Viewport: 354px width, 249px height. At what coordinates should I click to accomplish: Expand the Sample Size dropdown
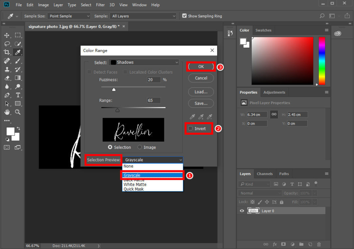[69, 16]
